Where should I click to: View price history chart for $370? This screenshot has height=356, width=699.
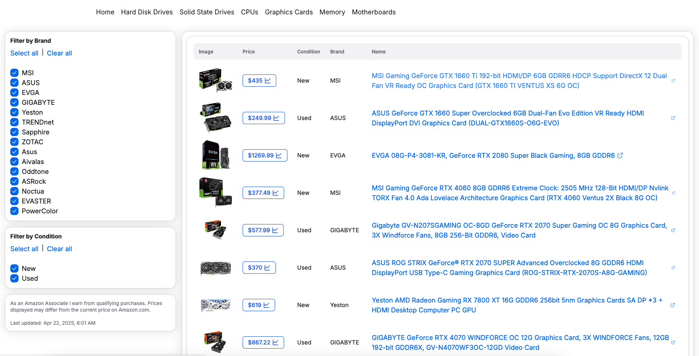pos(259,268)
